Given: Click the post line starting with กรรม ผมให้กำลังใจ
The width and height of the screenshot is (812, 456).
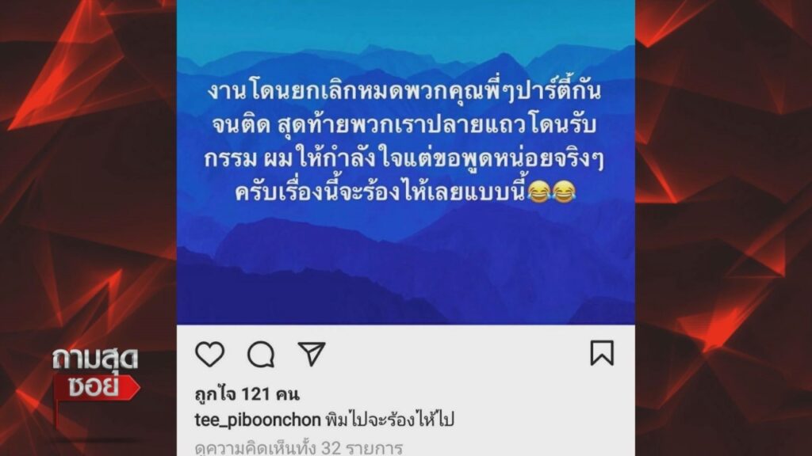Looking at the screenshot, I should (404, 158).
